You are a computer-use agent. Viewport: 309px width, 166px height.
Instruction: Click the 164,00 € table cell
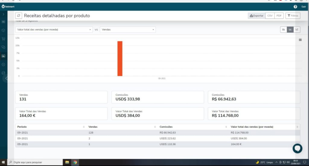pos(236,144)
